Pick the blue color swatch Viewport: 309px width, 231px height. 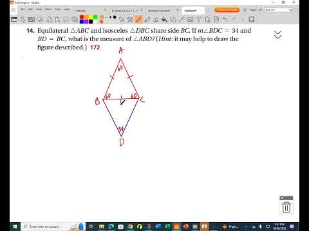[x=82, y=21]
